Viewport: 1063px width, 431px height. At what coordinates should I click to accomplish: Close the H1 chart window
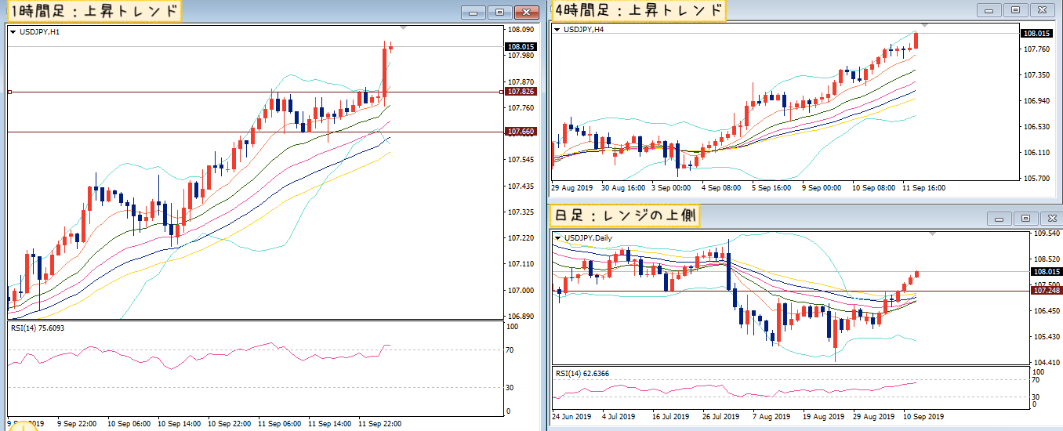[x=526, y=12]
